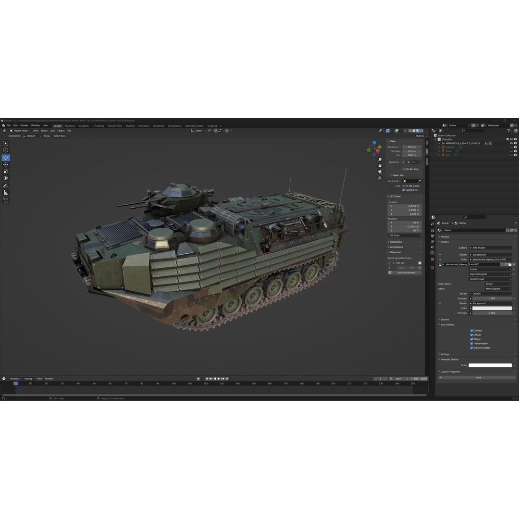The height and width of the screenshot is (519, 519).
Task: Toggle the camera view icon
Action: 380,172
